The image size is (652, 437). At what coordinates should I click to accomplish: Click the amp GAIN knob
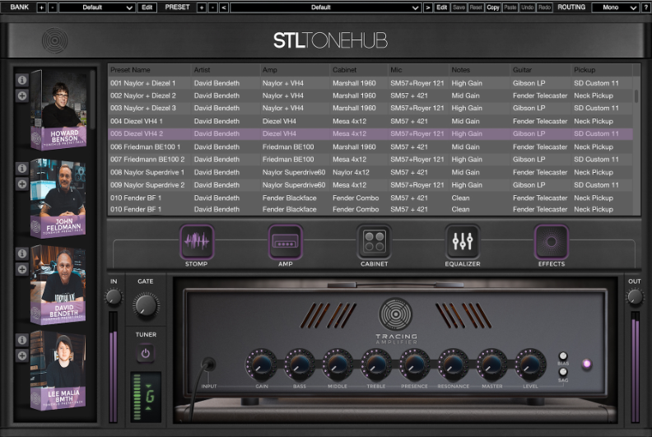[x=261, y=365]
